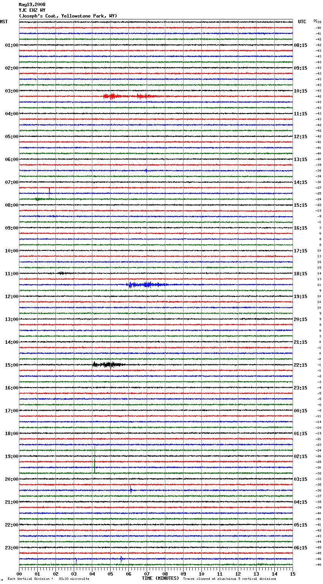323x584 pixels.
Task: Select the 05:00 MST time label
Action: coord(11,137)
